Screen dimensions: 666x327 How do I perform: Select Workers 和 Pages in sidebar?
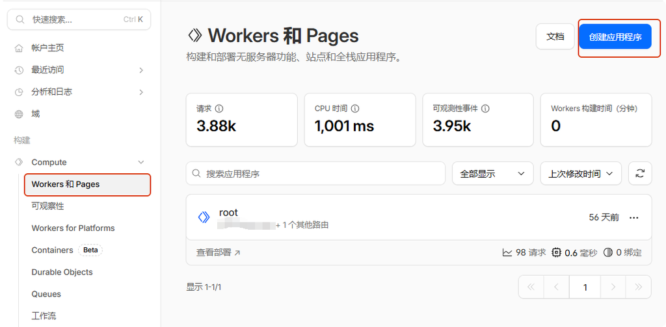(x=88, y=185)
